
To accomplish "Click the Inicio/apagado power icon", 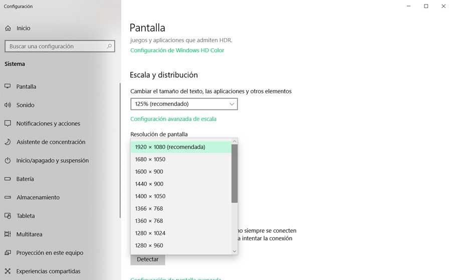I will (8, 161).
